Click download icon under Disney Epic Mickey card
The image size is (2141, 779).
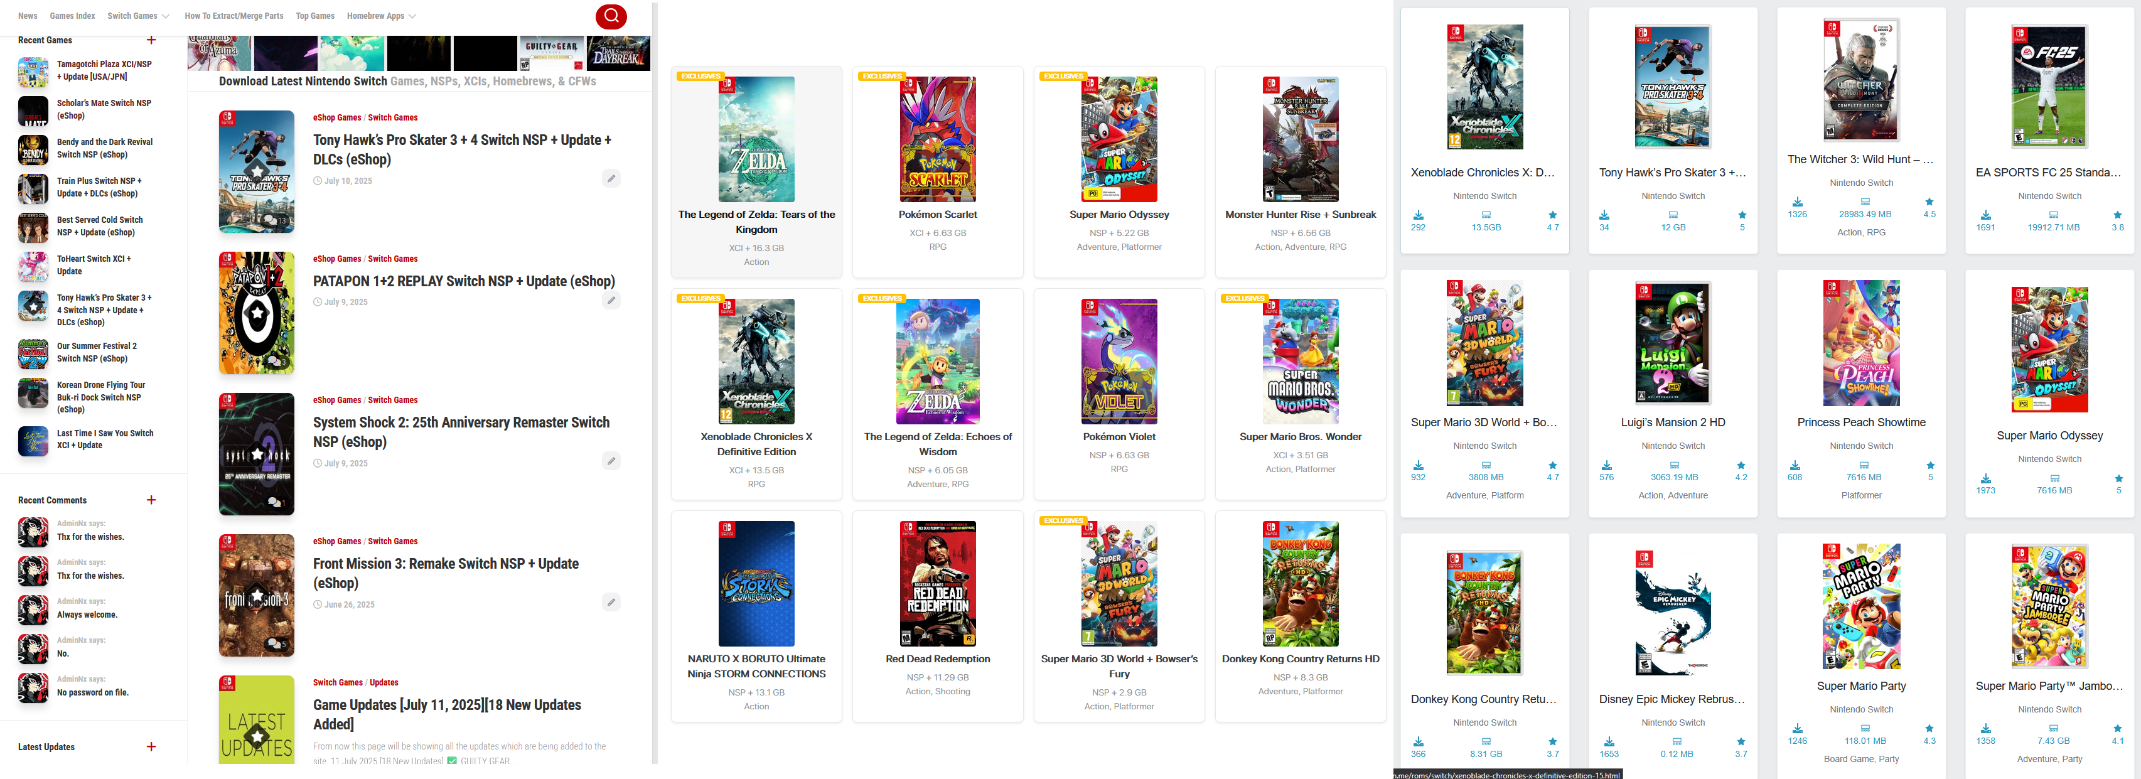tap(1609, 741)
